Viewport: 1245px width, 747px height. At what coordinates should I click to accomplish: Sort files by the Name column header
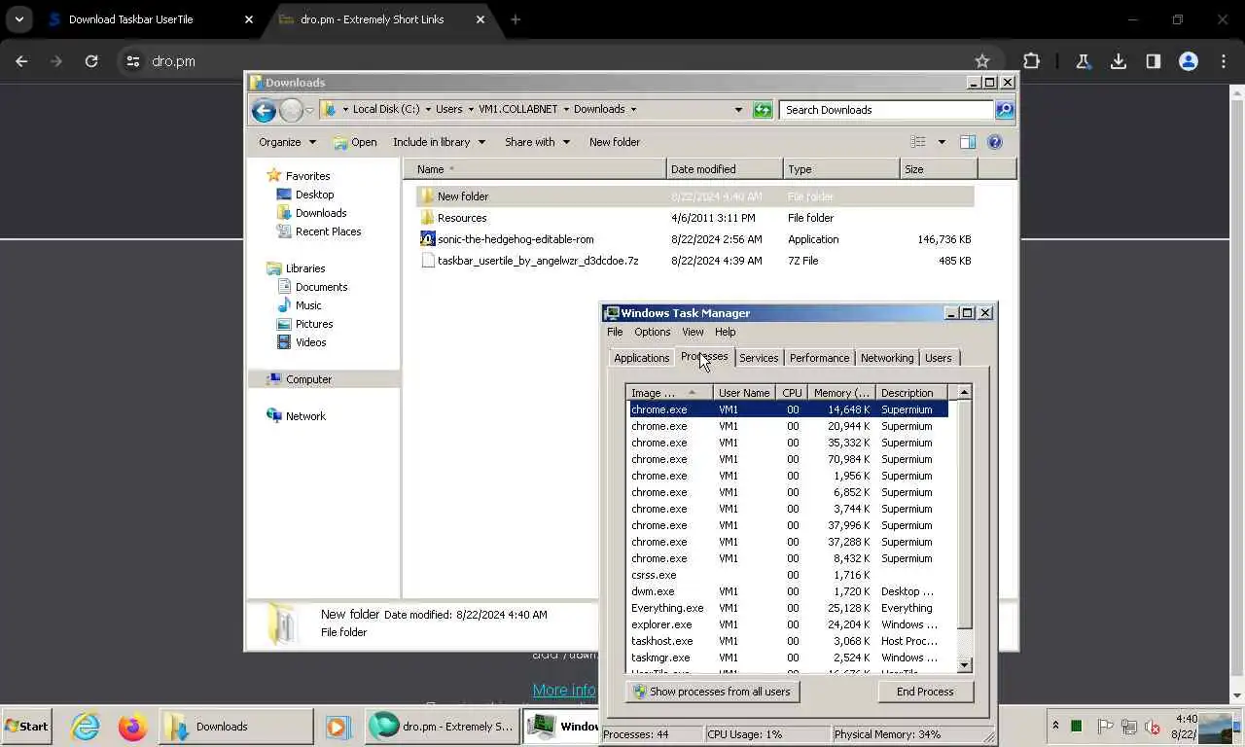[x=535, y=169]
